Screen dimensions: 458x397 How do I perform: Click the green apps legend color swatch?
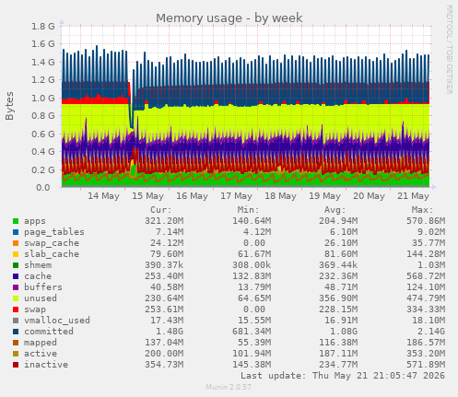[x=16, y=221]
